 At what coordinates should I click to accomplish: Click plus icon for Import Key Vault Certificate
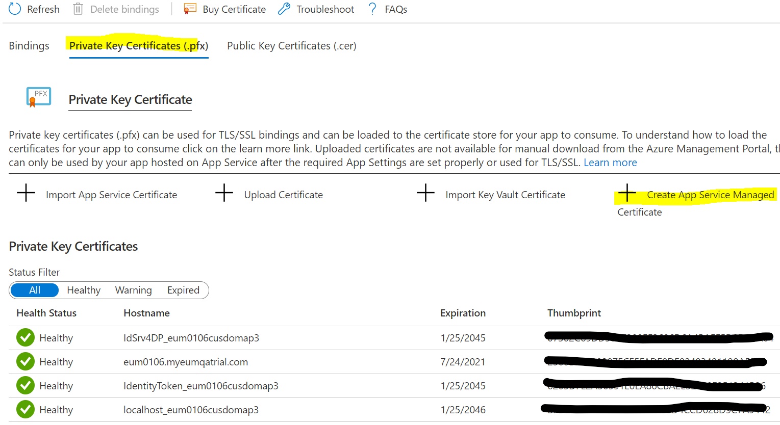tap(425, 194)
